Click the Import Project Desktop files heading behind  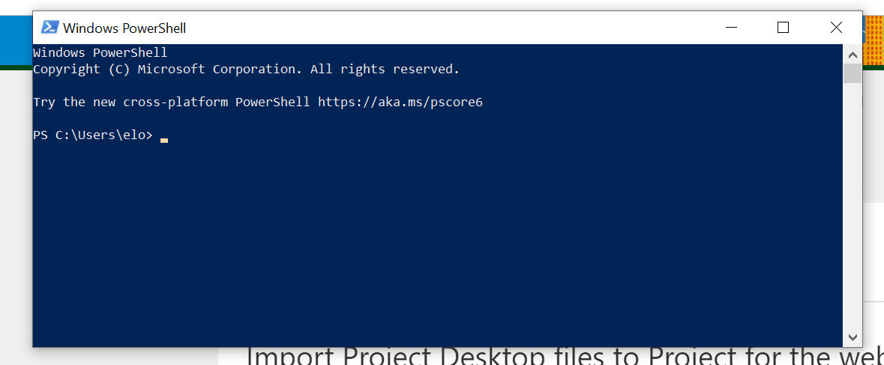(x=565, y=357)
